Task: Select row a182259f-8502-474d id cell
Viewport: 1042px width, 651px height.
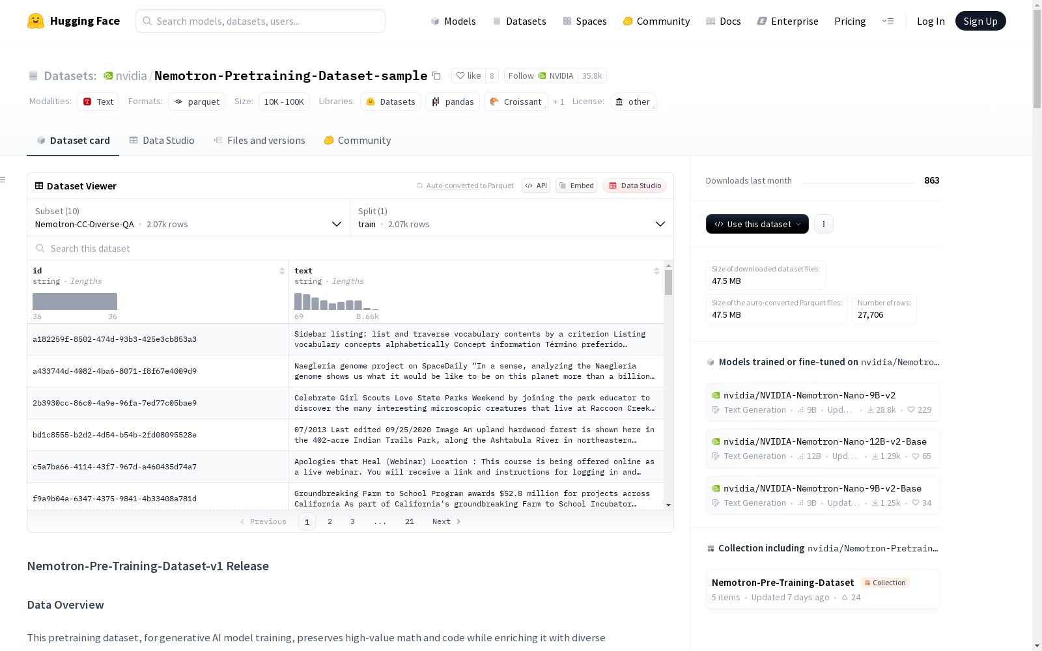Action: [x=158, y=339]
